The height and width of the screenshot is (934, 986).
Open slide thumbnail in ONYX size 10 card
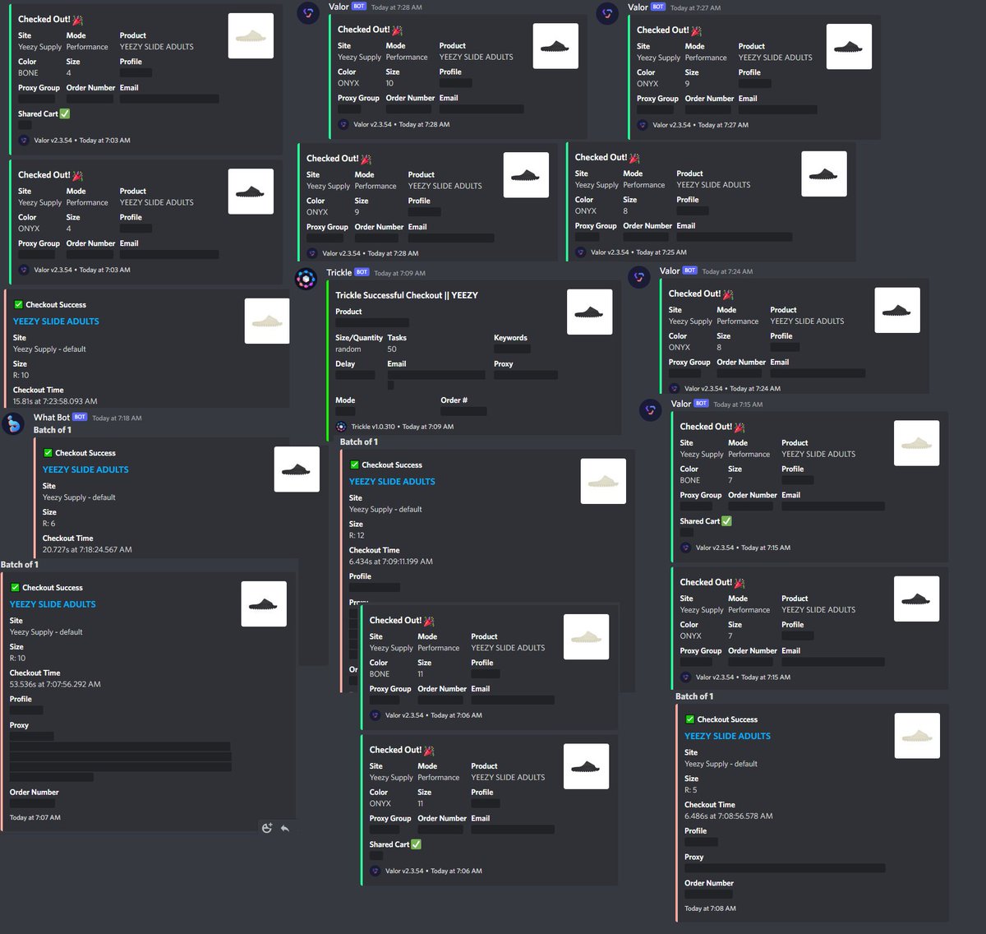555,46
